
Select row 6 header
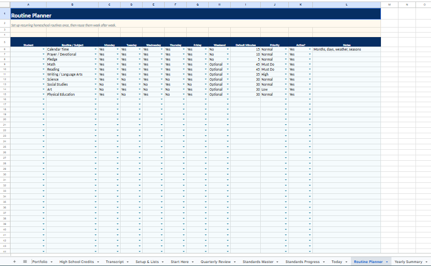pos(5,49)
